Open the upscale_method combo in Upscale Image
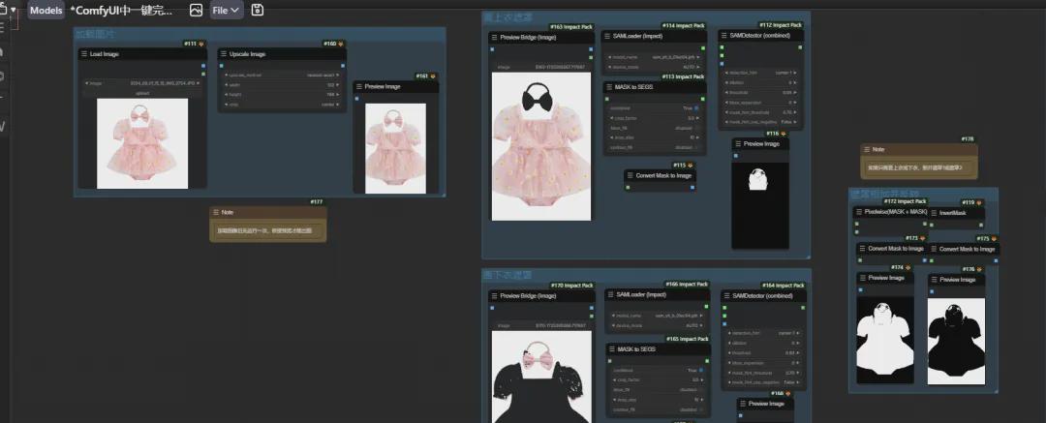This screenshot has width=1046, height=423. (282, 75)
